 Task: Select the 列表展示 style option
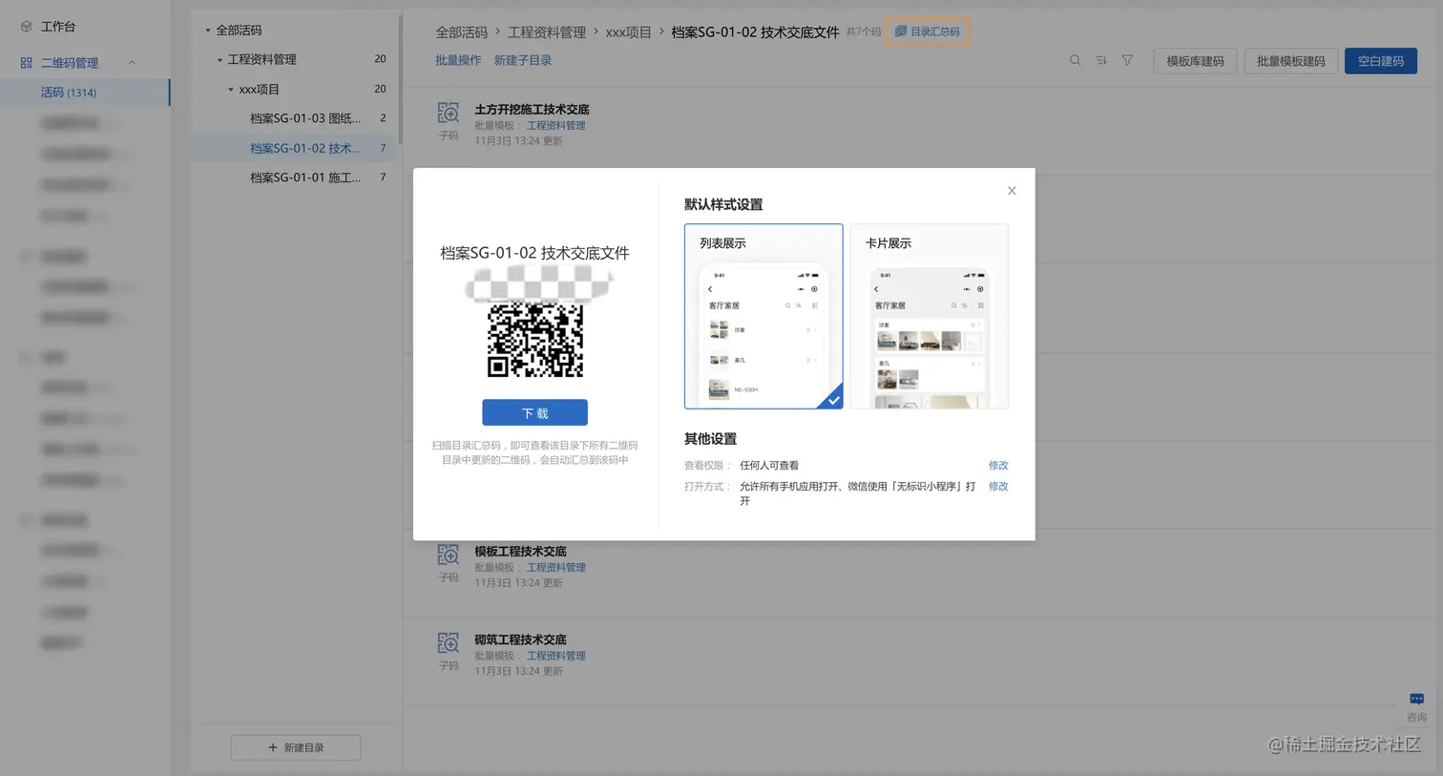tap(763, 316)
